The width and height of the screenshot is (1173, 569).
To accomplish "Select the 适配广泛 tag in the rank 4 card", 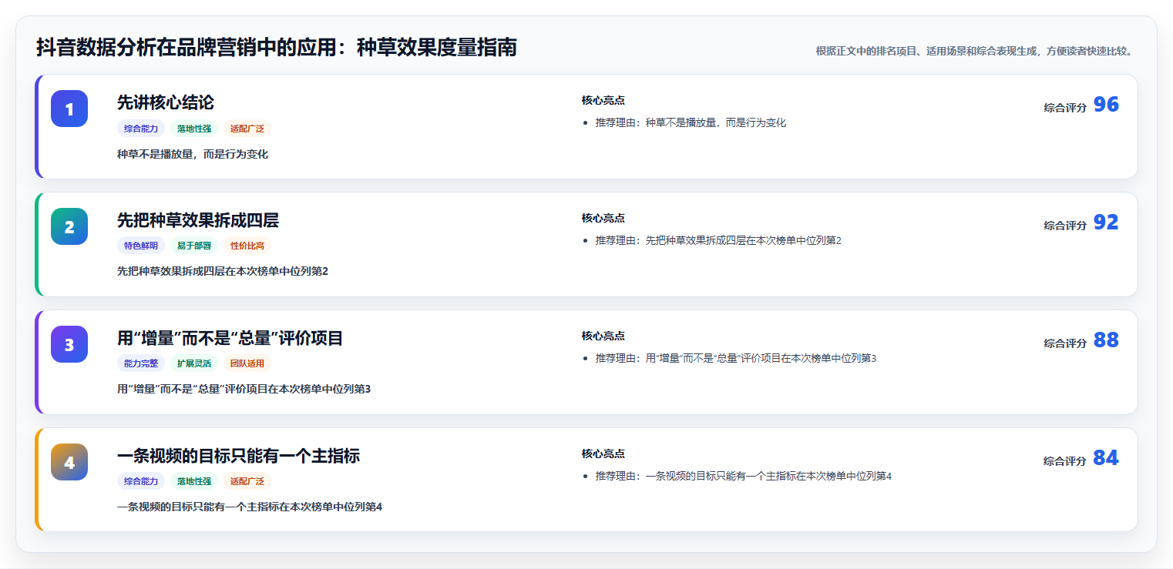I will (x=247, y=481).
